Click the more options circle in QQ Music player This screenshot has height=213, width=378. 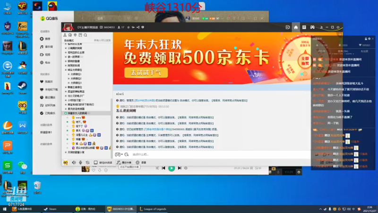coord(106,170)
